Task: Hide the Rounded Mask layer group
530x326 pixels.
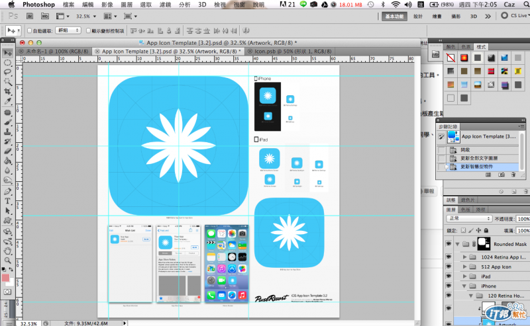Action: (x=449, y=243)
